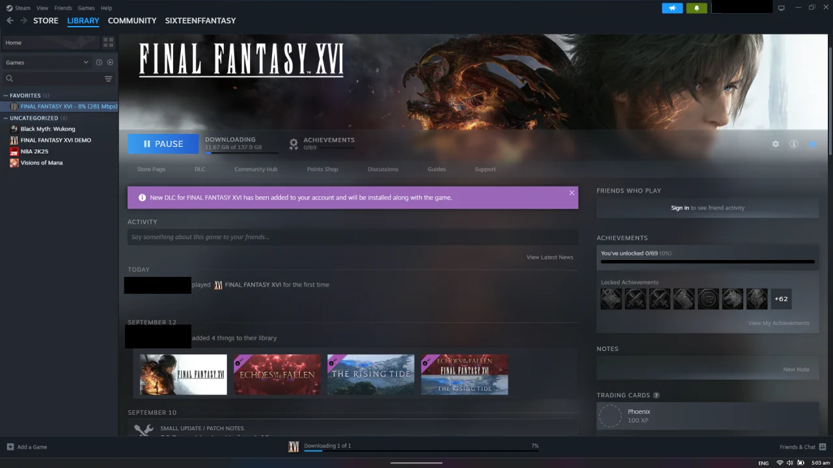Click the achievements gear icon beside ACHIEVEMENTS 0/69
Viewport: 833px width, 468px height.
(294, 144)
